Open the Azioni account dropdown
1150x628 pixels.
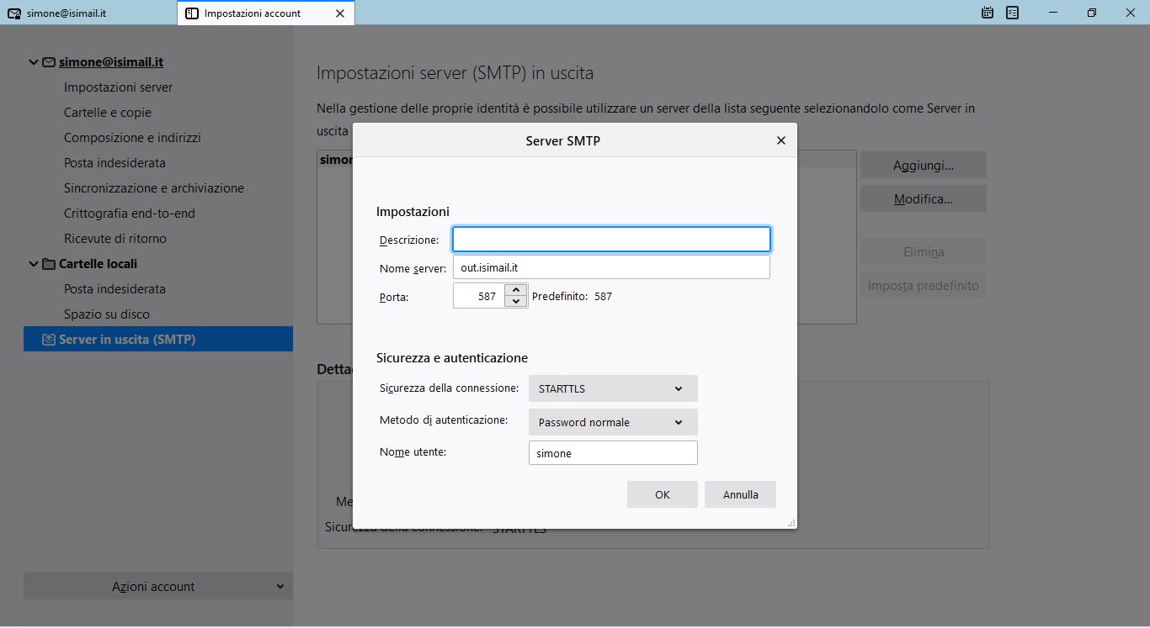[x=158, y=587]
